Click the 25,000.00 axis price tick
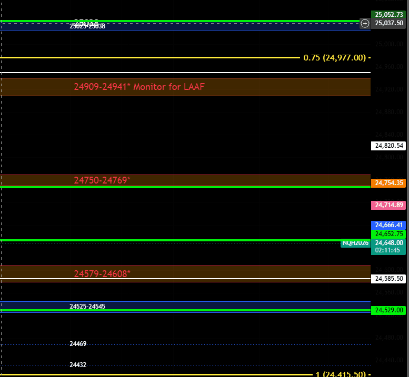 click(389, 44)
